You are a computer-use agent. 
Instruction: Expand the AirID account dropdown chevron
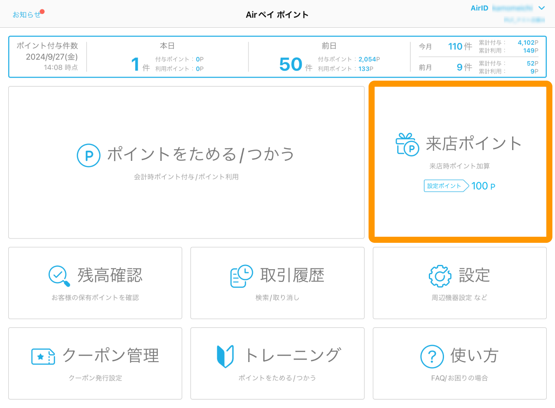click(541, 8)
